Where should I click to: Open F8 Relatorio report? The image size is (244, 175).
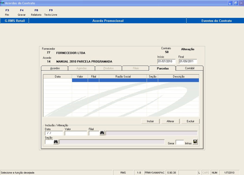point(36,12)
